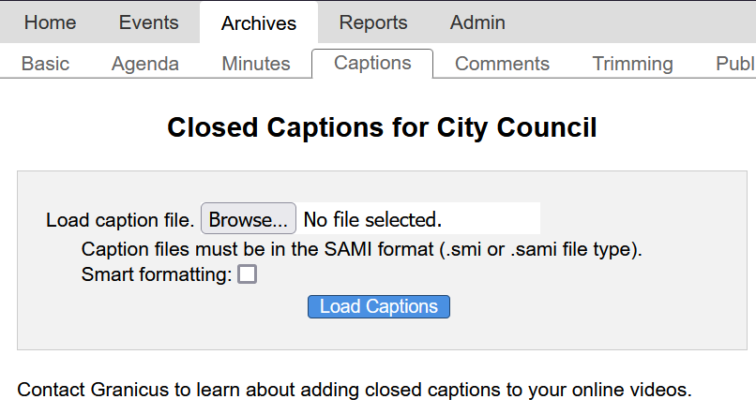Viewport: 756px width, 414px height.
Task: Go to the Events tab
Action: click(x=149, y=22)
